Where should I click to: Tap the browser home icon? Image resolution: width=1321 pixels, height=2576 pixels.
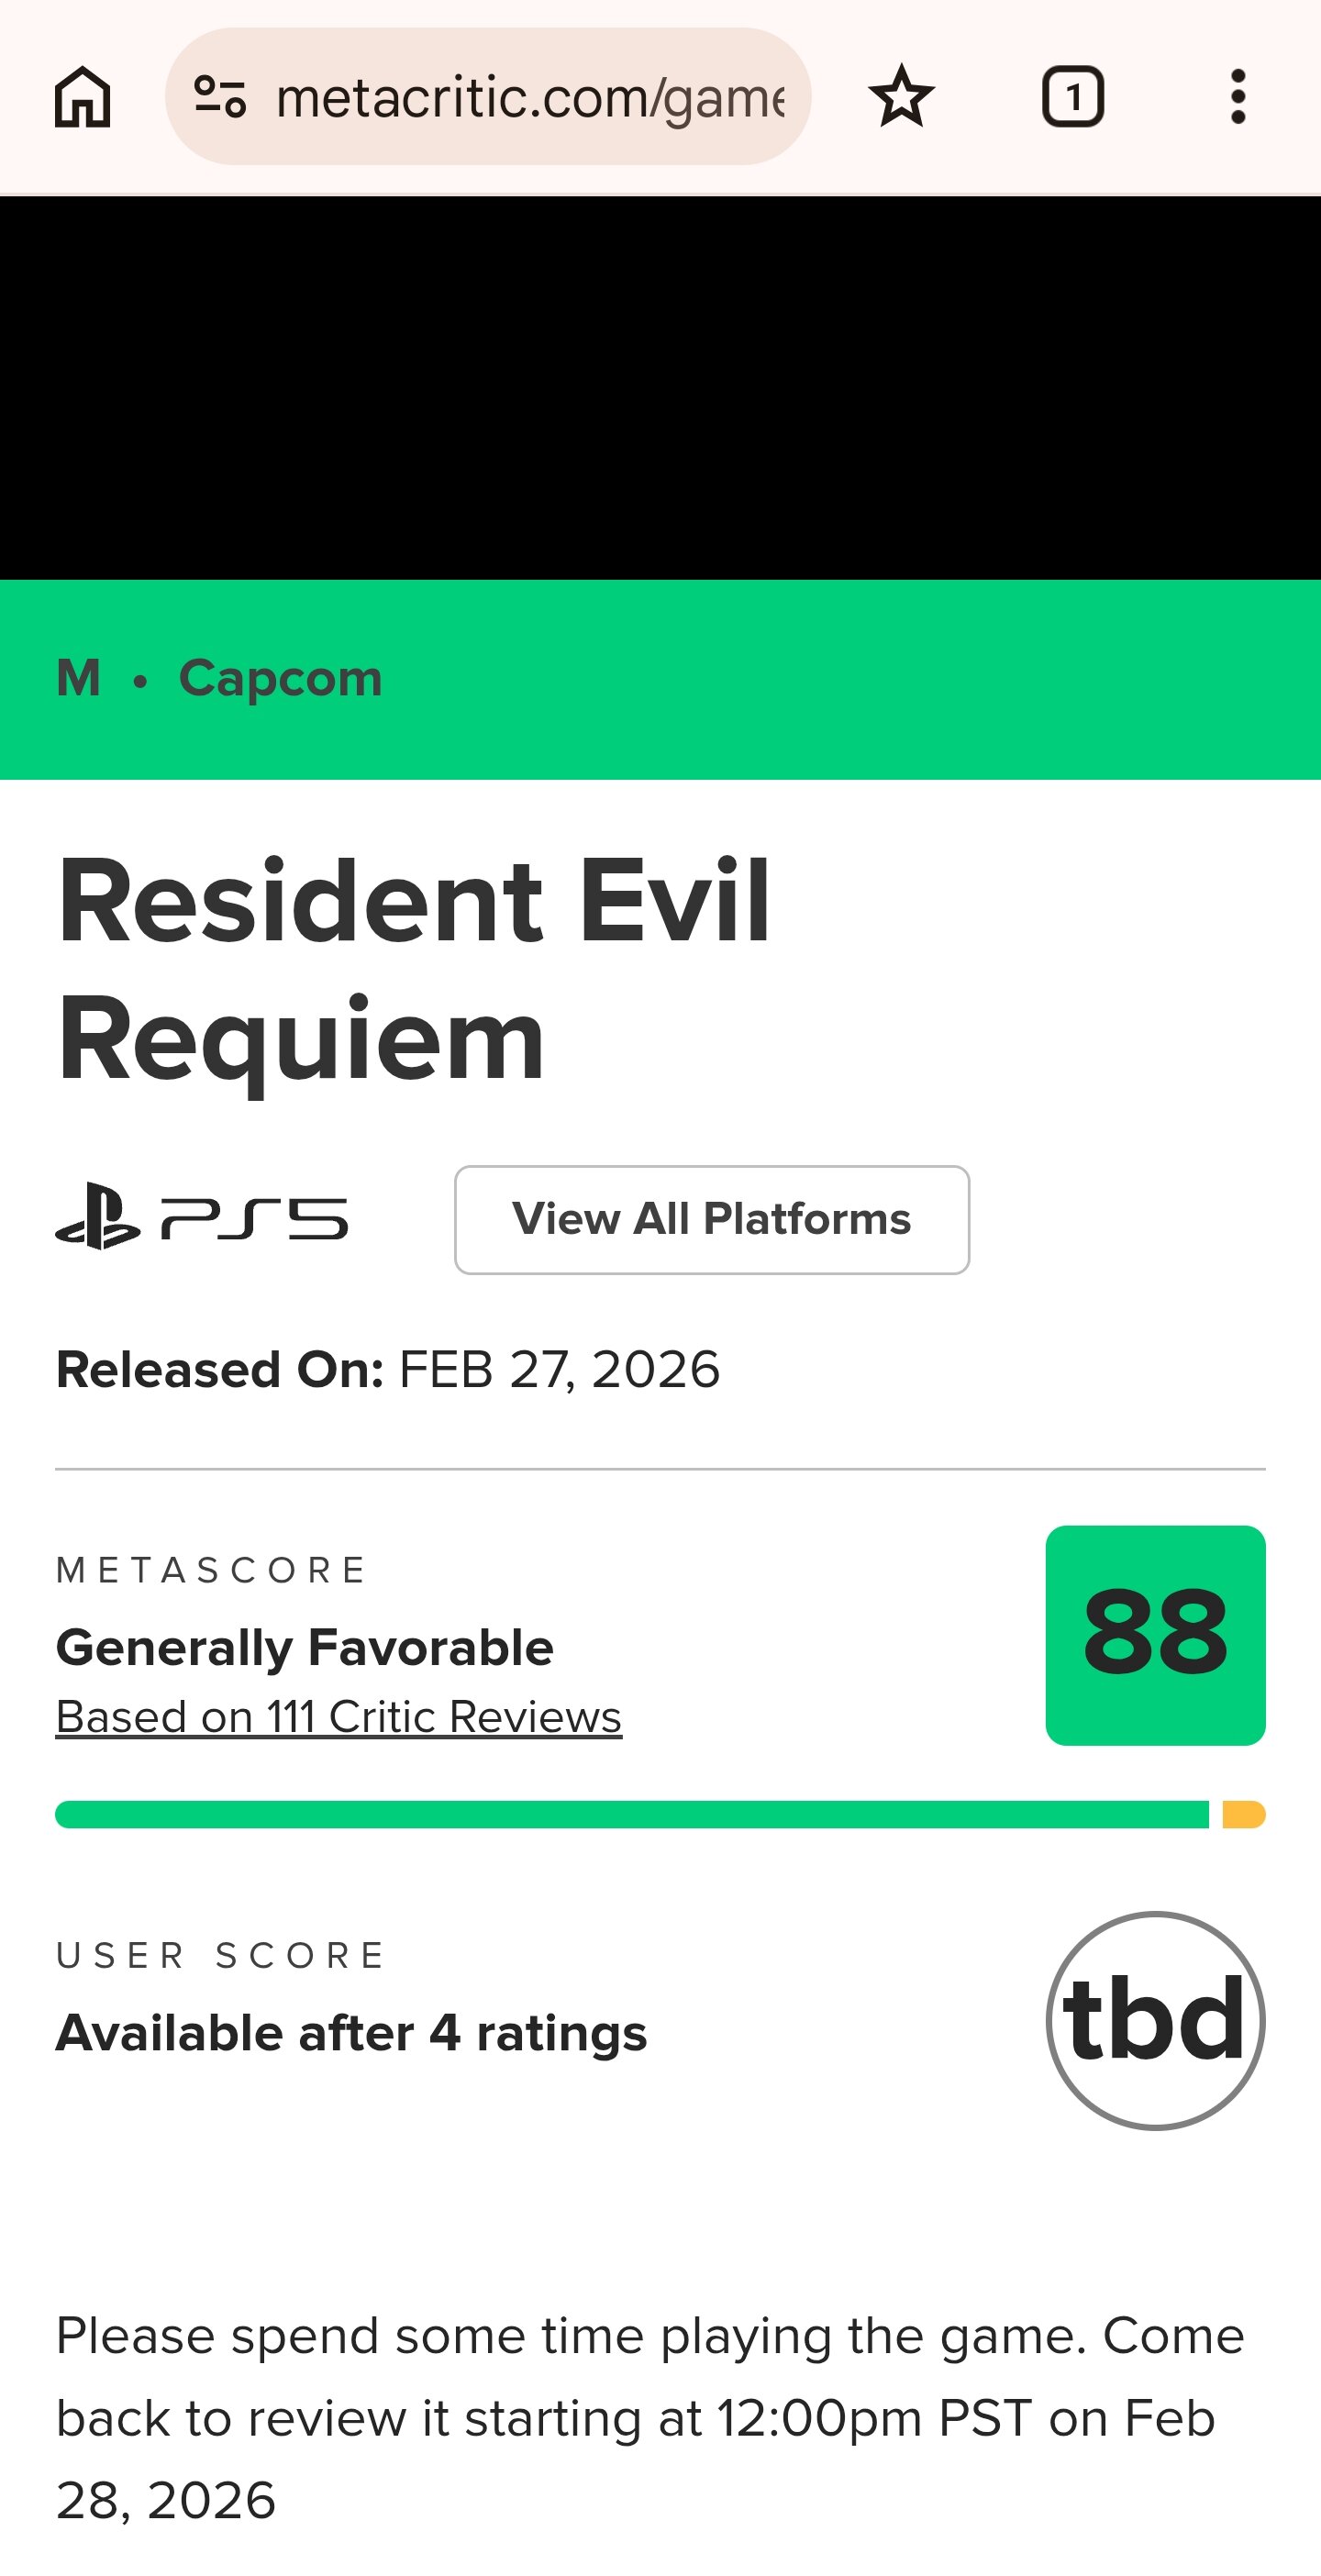click(x=82, y=97)
